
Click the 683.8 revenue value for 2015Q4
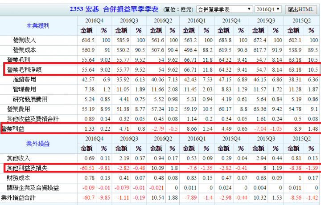[x=225, y=40]
